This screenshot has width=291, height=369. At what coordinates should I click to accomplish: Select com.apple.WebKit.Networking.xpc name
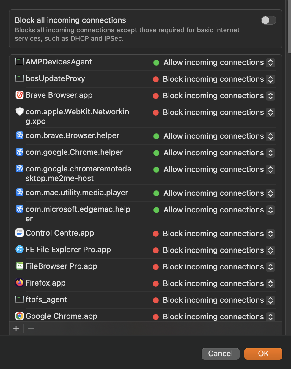click(77, 116)
